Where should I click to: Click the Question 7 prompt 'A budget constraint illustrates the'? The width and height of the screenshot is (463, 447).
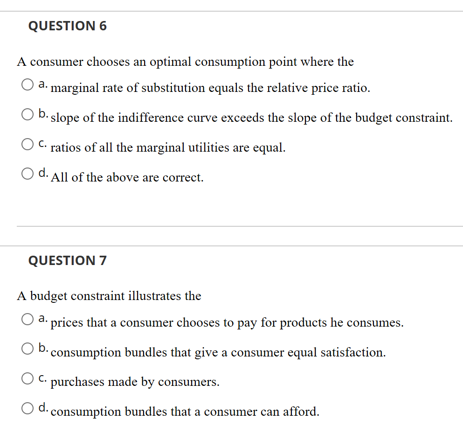pos(109,296)
